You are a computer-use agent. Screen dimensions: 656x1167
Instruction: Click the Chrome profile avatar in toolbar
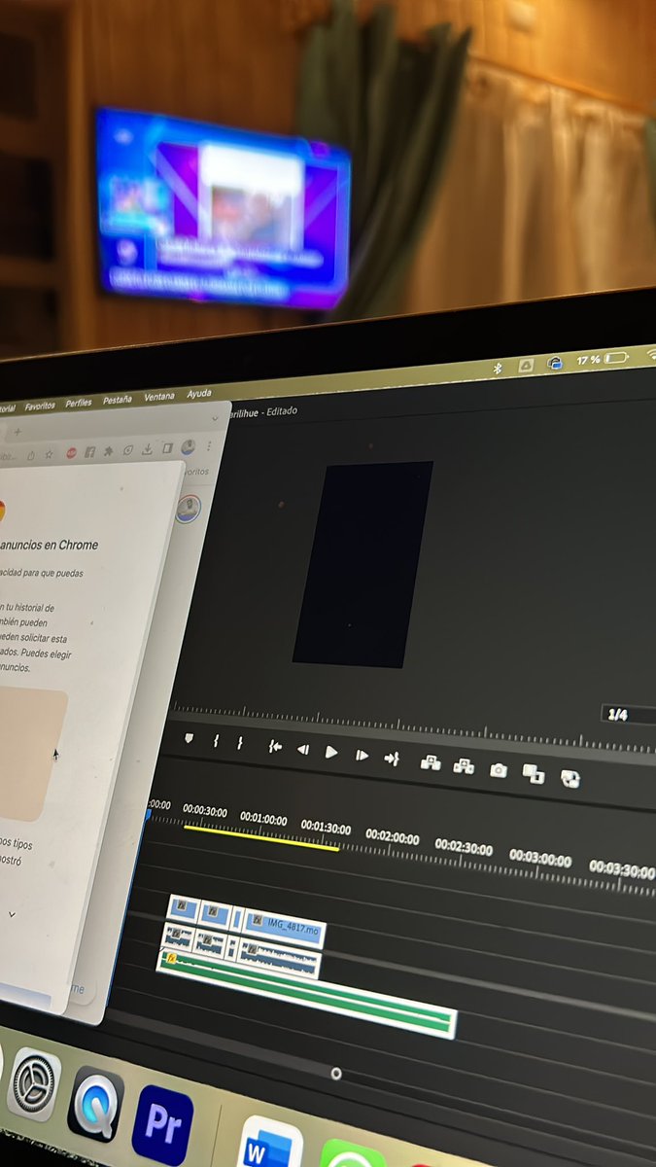pos(189,446)
